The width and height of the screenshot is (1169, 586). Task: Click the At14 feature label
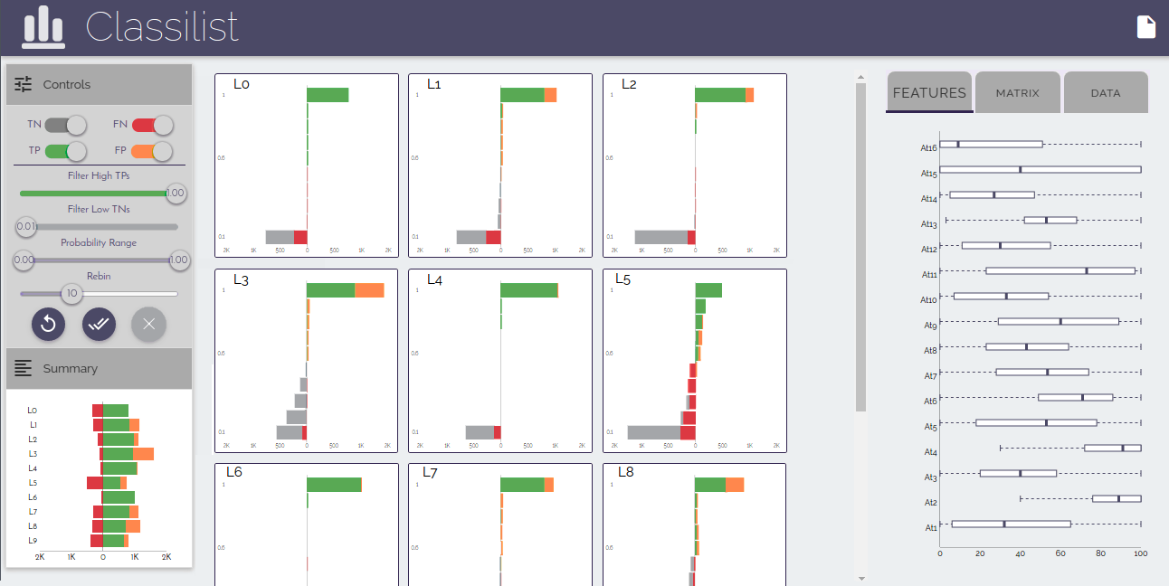click(x=929, y=198)
